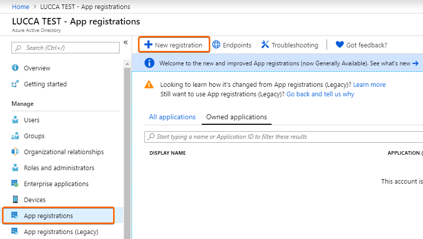The width and height of the screenshot is (423, 239).
Task: Click the New registration plus icon
Action: (148, 44)
